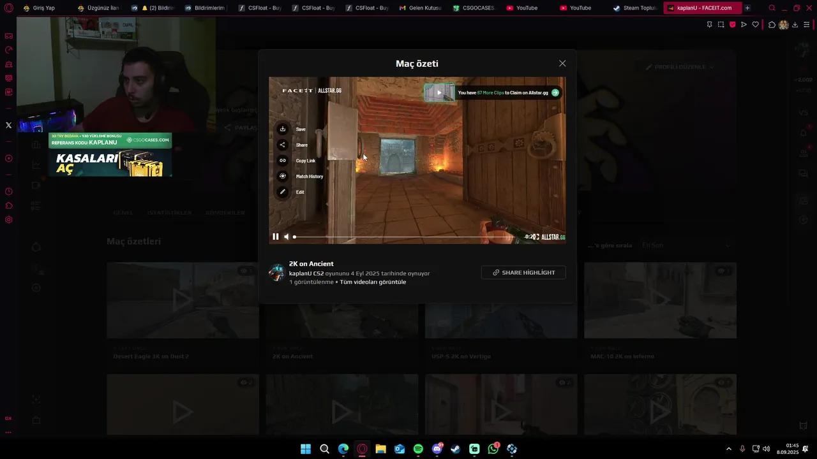Open the X (Twitter) sidebar icon
Image resolution: width=817 pixels, height=459 pixels.
click(9, 125)
